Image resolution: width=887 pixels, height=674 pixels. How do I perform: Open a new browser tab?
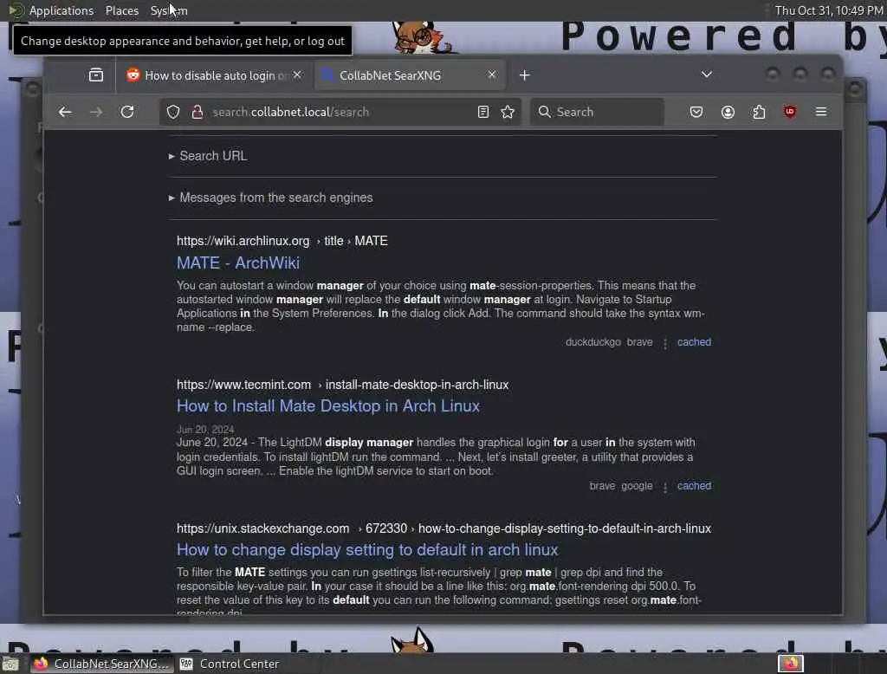pos(524,75)
